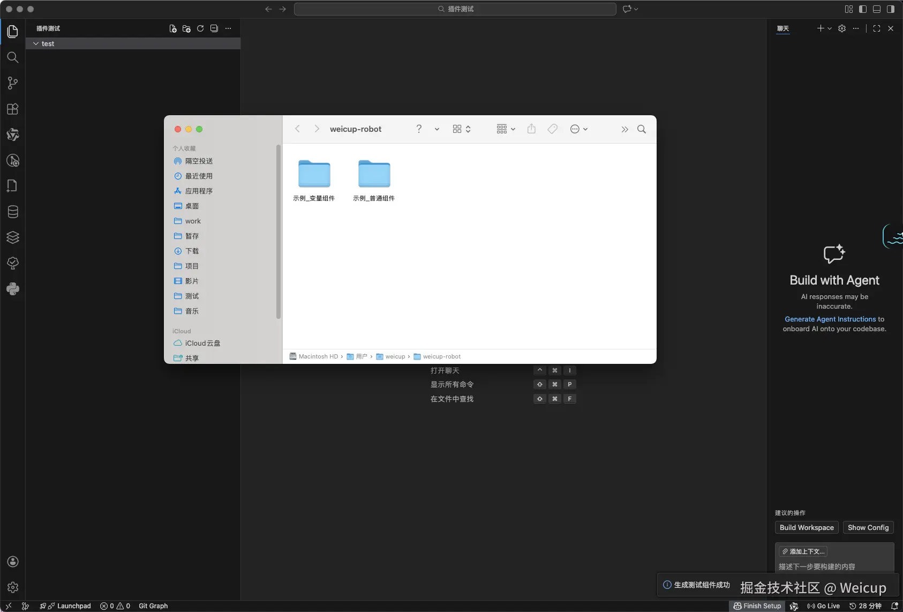903x612 pixels.
Task: Click New File icon in explorer header
Action: [x=173, y=28]
